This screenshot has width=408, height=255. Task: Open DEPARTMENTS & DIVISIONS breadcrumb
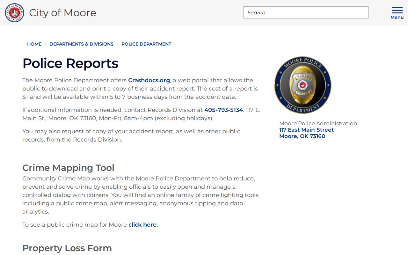pyautogui.click(x=81, y=44)
